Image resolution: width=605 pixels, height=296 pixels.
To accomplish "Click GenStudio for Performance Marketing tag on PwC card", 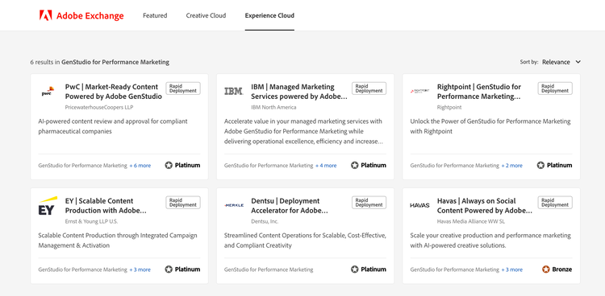I will click(82, 166).
